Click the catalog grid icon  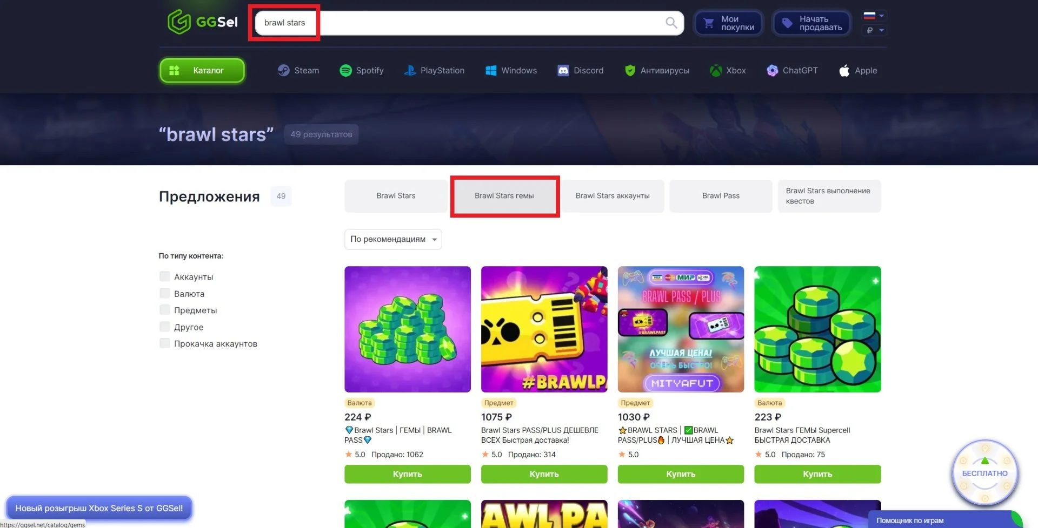(x=174, y=71)
